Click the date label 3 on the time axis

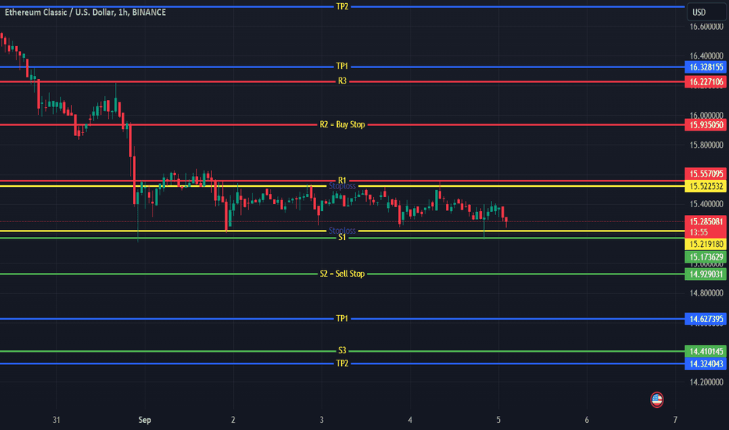[321, 420]
